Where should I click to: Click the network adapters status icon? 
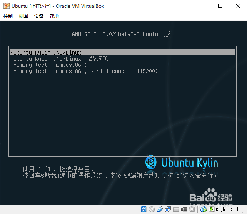[x=168, y=209]
